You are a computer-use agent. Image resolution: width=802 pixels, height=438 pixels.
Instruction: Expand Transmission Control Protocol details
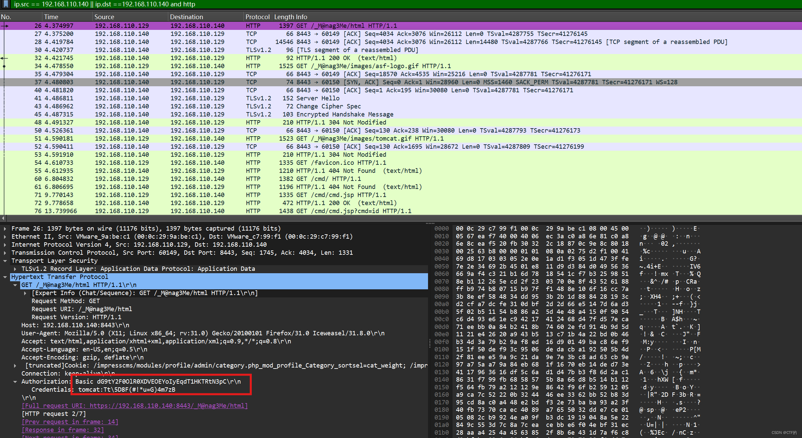tap(5, 253)
